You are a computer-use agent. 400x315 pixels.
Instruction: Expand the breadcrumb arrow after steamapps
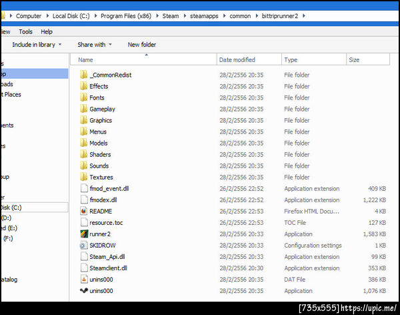[x=225, y=16]
